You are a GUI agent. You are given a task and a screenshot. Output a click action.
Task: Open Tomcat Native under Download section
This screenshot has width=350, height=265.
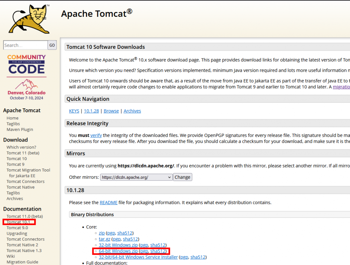coord(21,187)
